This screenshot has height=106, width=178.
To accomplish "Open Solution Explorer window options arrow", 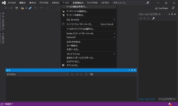I will 169,14.
